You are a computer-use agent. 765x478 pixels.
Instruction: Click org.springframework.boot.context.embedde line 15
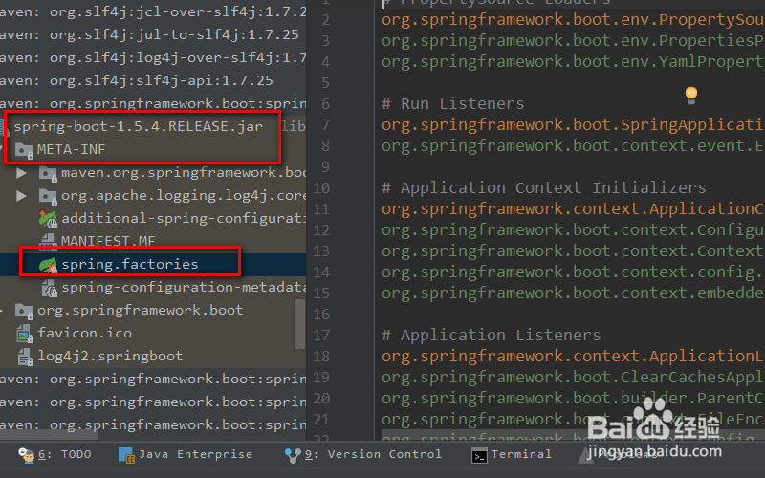pyautogui.click(x=573, y=293)
